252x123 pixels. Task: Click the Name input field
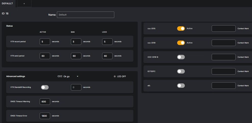coord(86,15)
